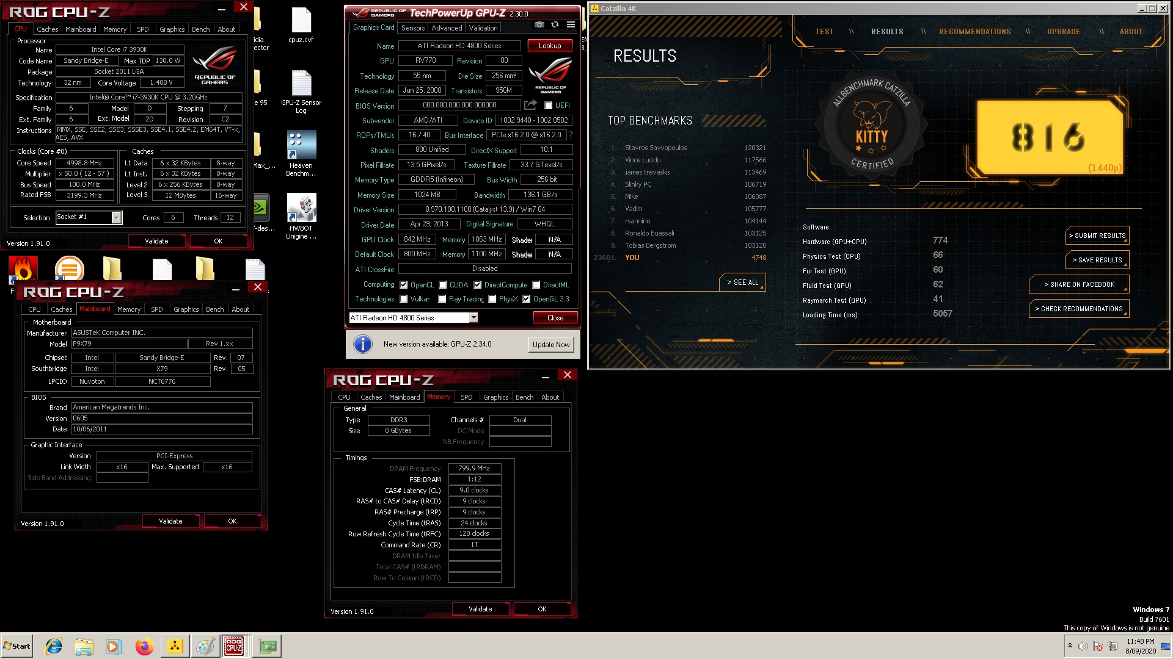The width and height of the screenshot is (1173, 659).
Task: Click Show Desktop button at taskbar end
Action: (x=1167, y=646)
